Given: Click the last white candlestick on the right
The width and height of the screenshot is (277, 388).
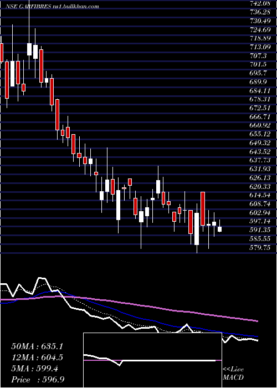Looking at the screenshot, I should click(x=219, y=229).
